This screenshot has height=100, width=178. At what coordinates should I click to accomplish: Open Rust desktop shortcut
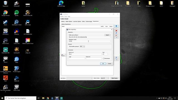coord(6,78)
